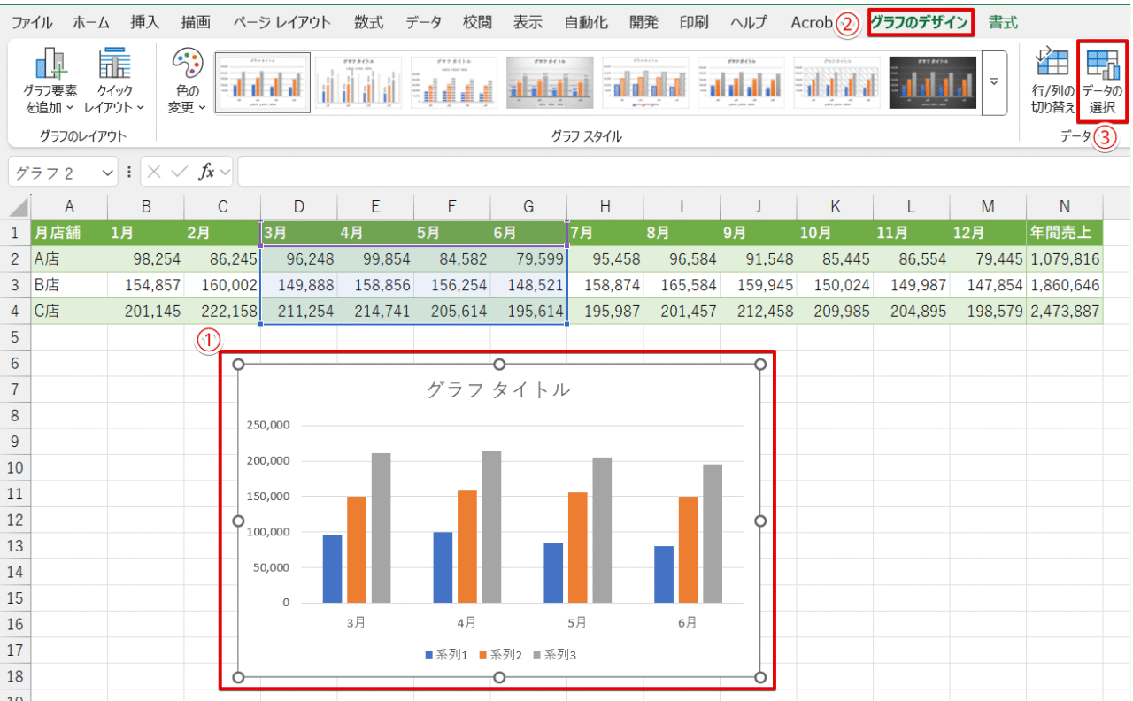Screen dimensions: 1133x701
Task: Select the first chart style thumbnail
Action: [263, 82]
